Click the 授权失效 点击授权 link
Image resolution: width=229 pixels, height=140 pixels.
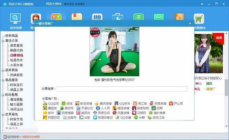point(74,4)
